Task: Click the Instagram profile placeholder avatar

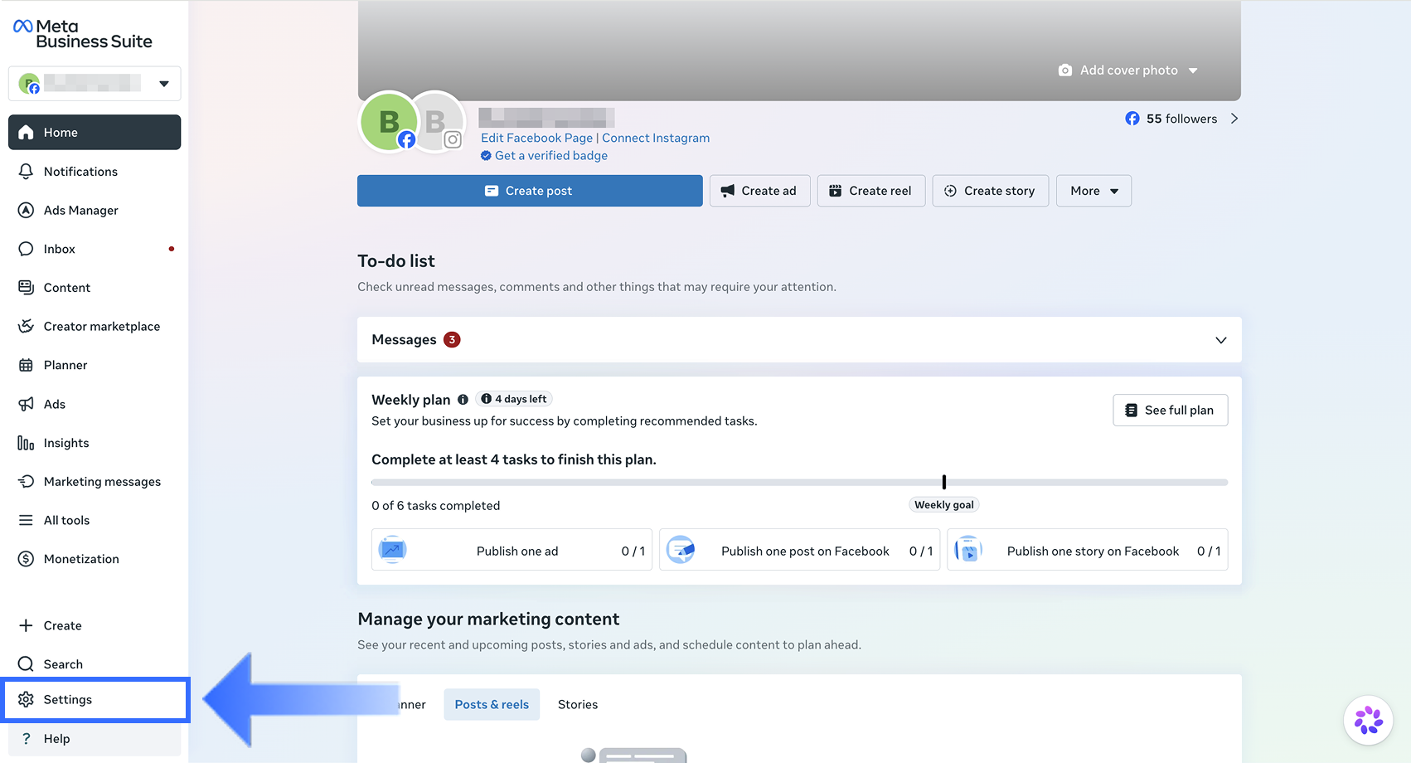Action: pos(438,122)
